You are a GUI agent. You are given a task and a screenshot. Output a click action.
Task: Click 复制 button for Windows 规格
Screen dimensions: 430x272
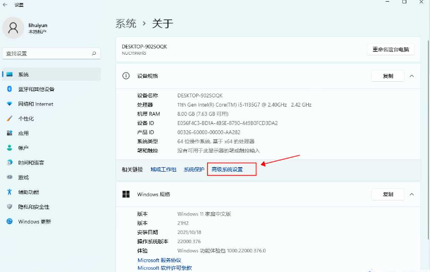(x=388, y=194)
